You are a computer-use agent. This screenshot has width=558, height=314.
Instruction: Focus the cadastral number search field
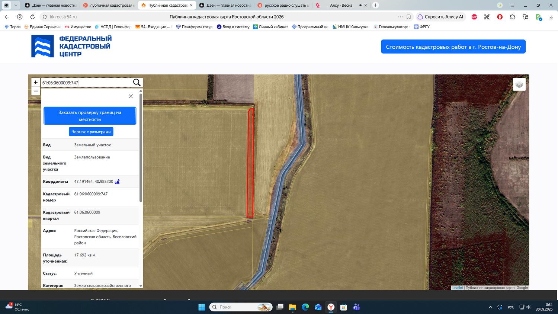click(x=86, y=83)
